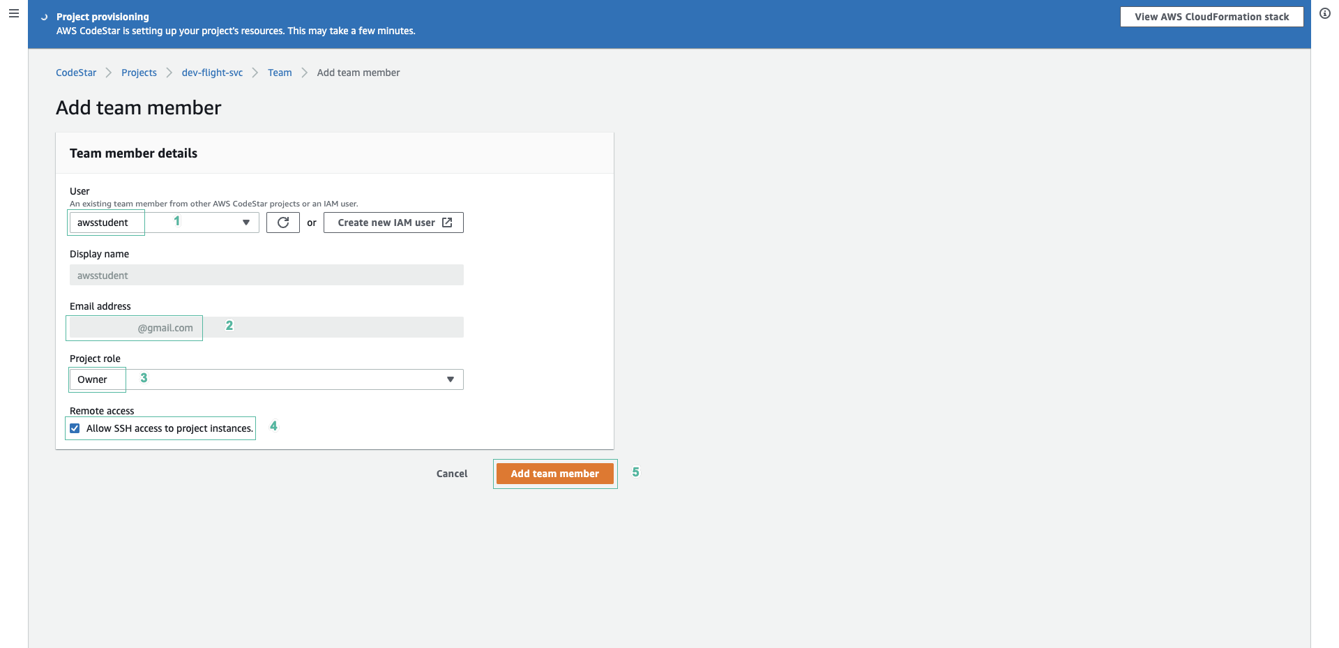Click View AWS CloudFormation stack button
This screenshot has height=648, width=1339.
click(x=1212, y=17)
